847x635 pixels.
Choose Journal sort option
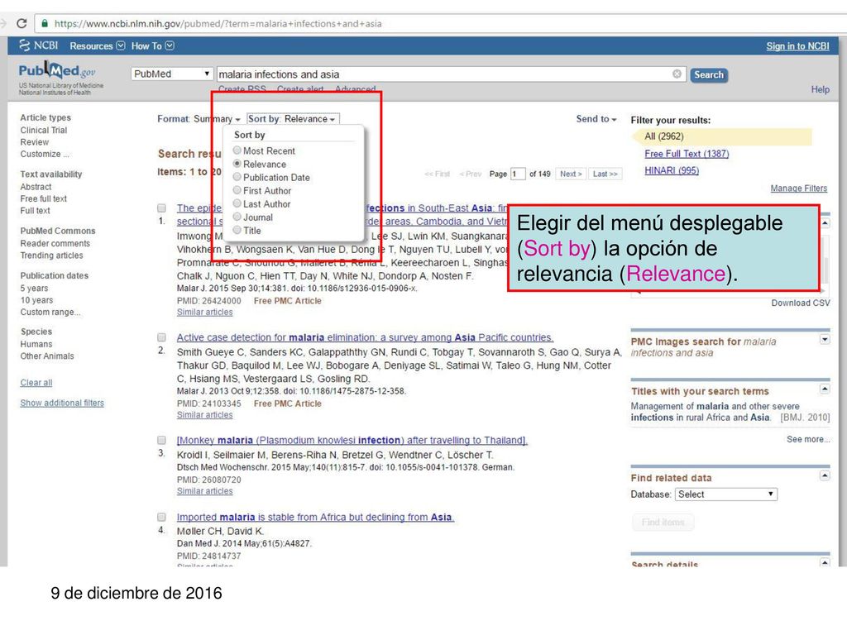[x=253, y=217]
